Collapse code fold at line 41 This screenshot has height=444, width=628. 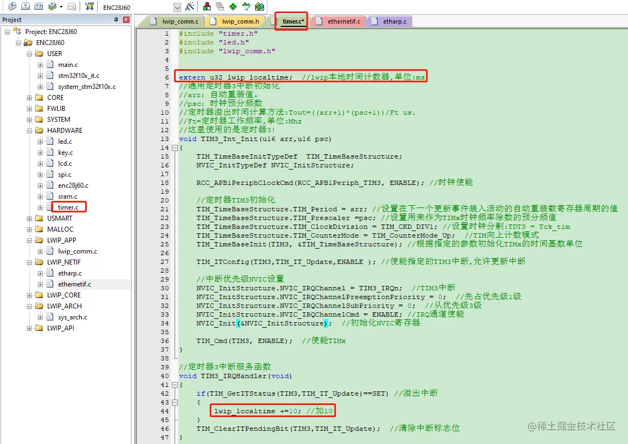tap(175, 385)
